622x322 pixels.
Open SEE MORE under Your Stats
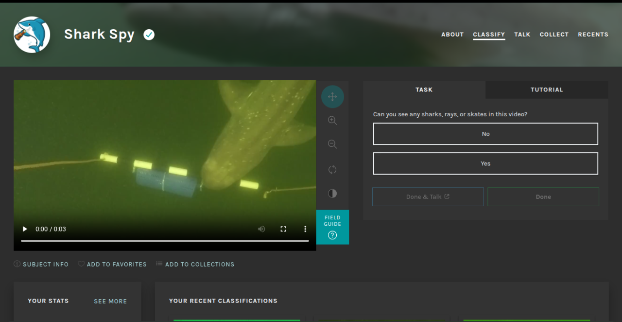110,301
